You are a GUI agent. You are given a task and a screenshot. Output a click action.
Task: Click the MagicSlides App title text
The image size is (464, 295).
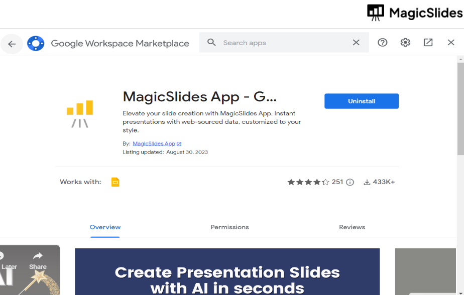pyautogui.click(x=200, y=97)
